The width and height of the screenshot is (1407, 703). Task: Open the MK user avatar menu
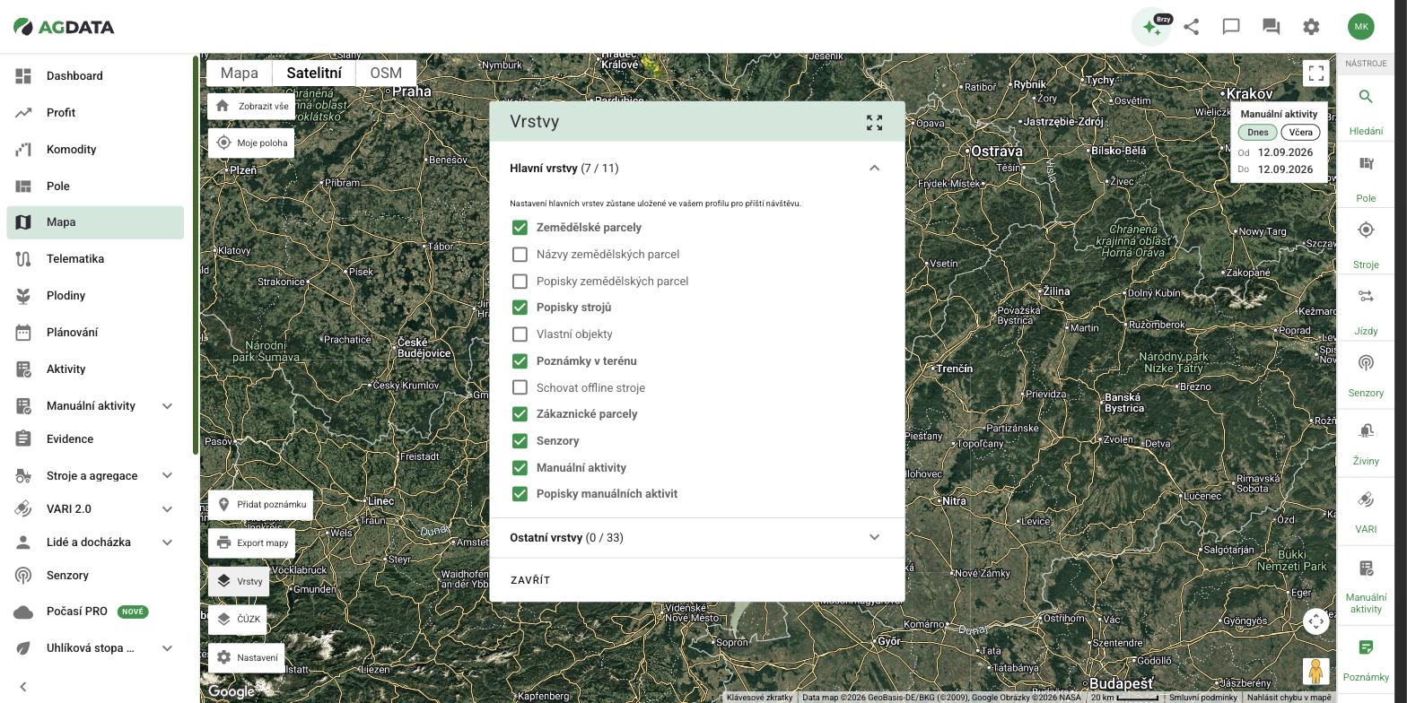coord(1361,26)
